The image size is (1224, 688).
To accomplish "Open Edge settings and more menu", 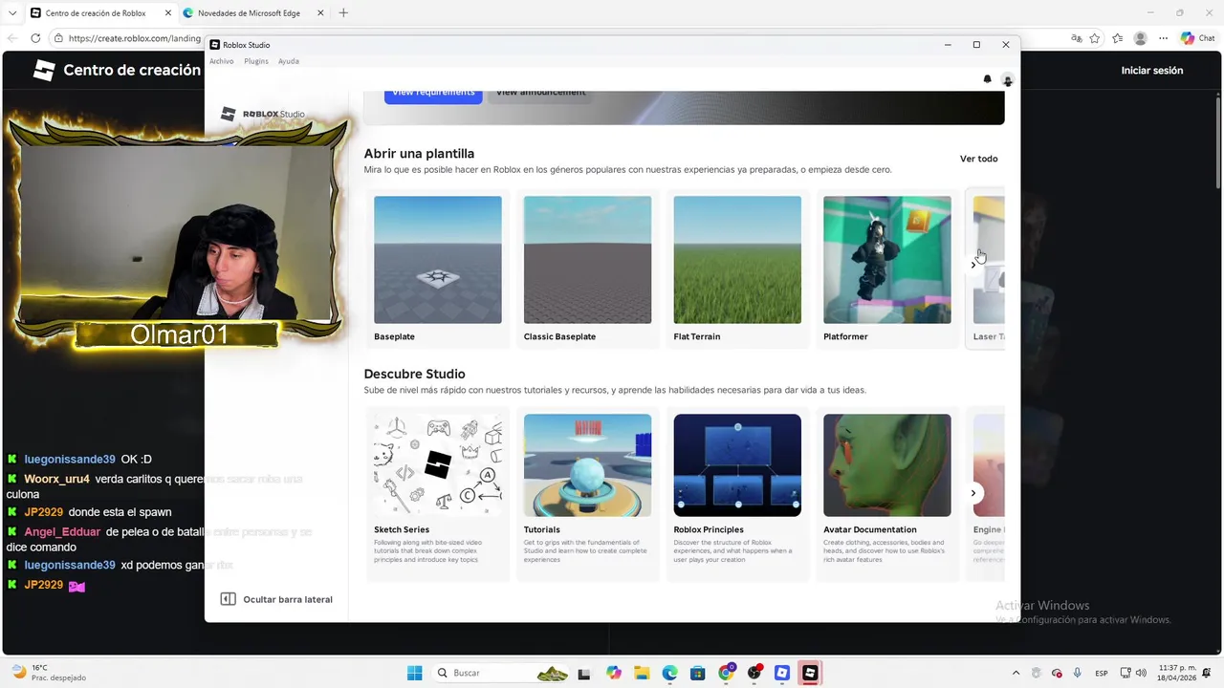I will click(x=1163, y=38).
